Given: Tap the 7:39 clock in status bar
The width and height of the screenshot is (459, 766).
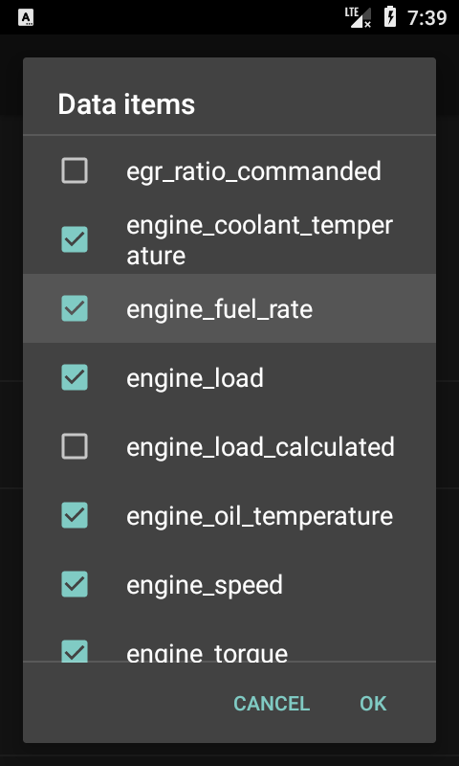Looking at the screenshot, I should [x=426, y=17].
